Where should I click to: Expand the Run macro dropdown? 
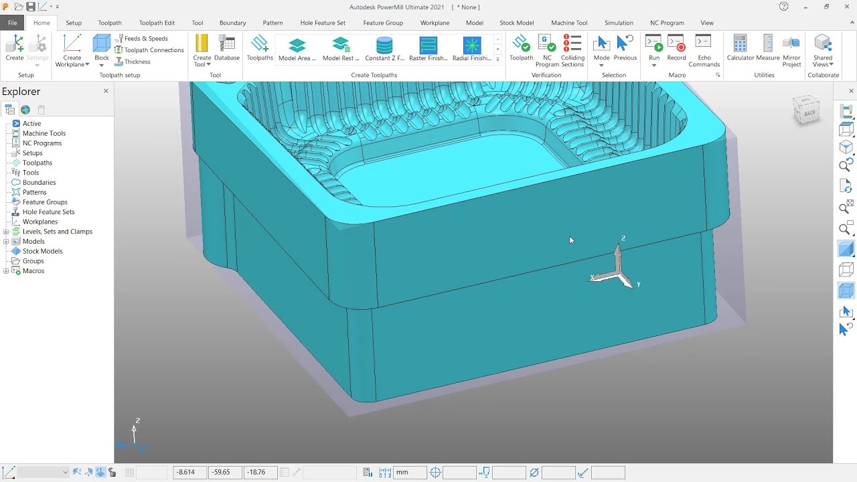coord(654,65)
